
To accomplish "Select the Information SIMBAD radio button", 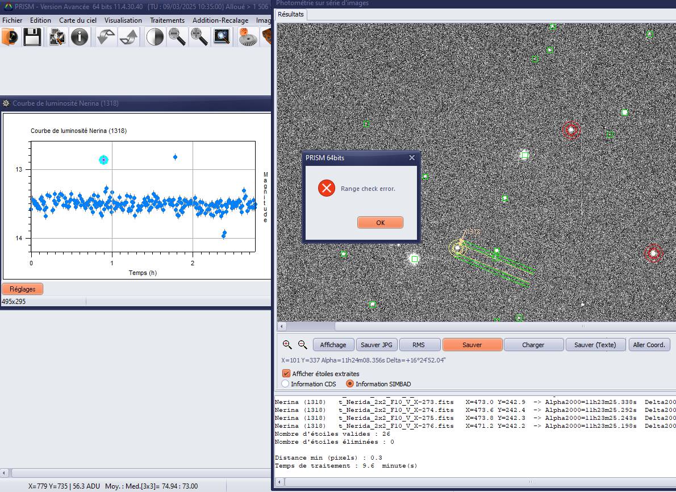I will point(350,384).
